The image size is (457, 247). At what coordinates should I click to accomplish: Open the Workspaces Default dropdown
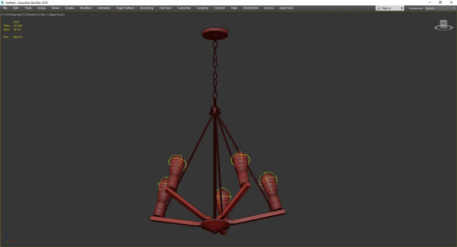click(440, 8)
